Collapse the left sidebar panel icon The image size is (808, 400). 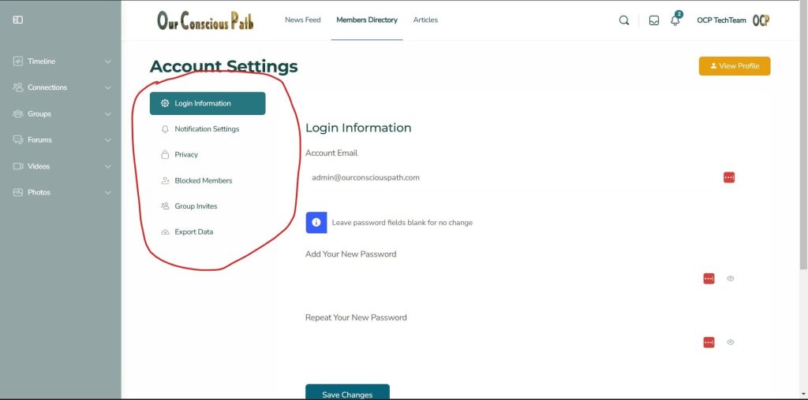point(18,20)
